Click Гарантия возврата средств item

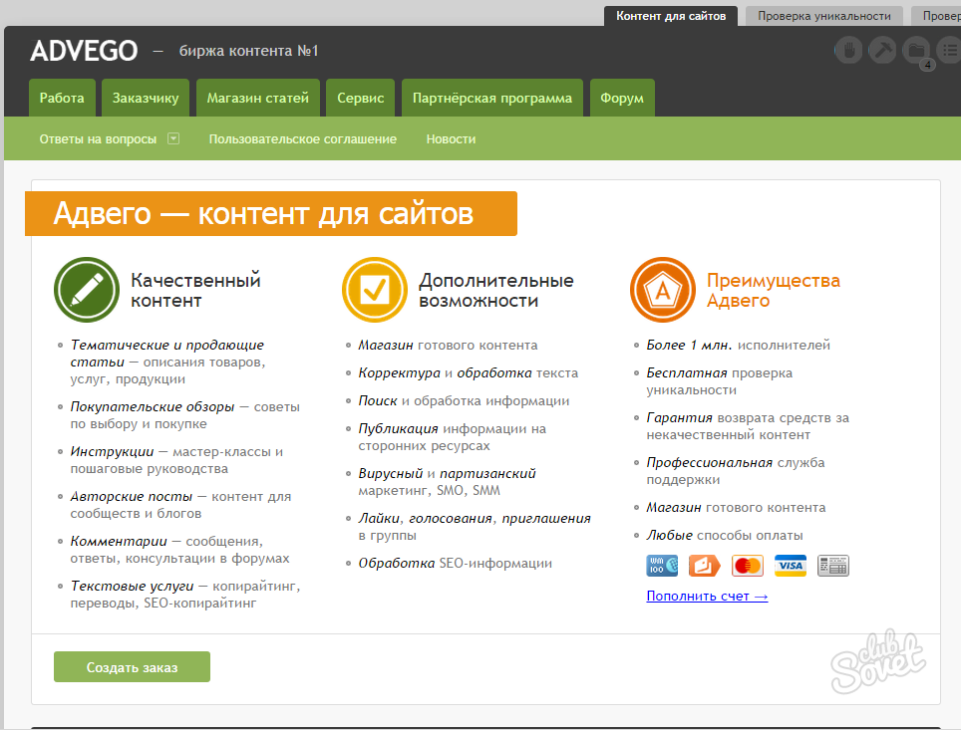coord(748,426)
